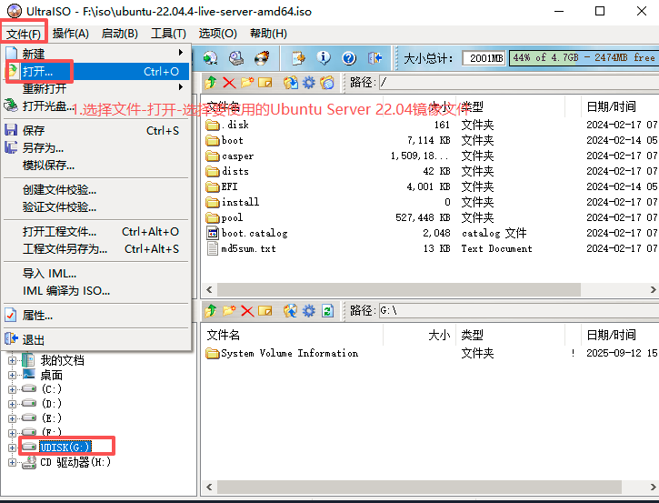Choose 保存 in the file menu
The height and width of the screenshot is (503, 659).
(x=96, y=130)
